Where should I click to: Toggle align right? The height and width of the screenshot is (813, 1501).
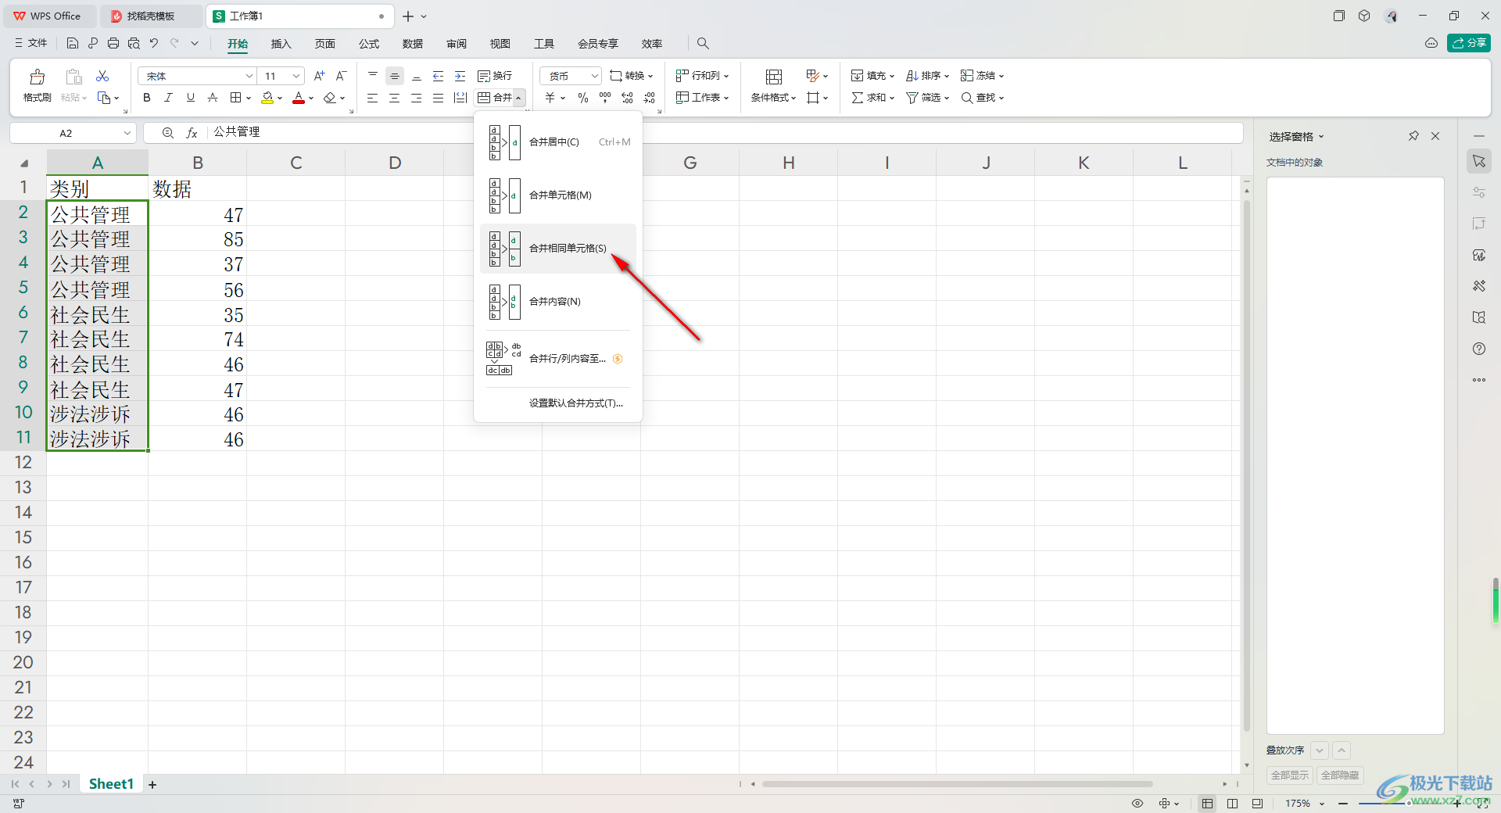(416, 98)
